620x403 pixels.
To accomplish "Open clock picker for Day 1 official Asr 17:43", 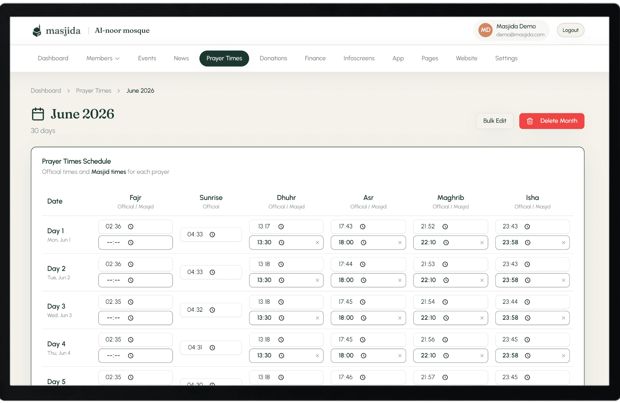I will tap(363, 227).
